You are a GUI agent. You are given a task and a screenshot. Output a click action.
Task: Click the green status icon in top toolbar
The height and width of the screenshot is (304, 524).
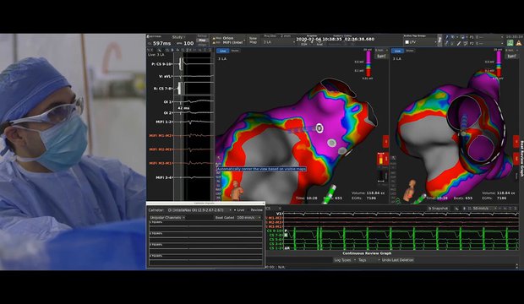(510, 42)
